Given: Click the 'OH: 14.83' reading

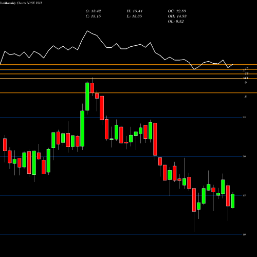Looking at the screenshot, I should click(177, 16).
